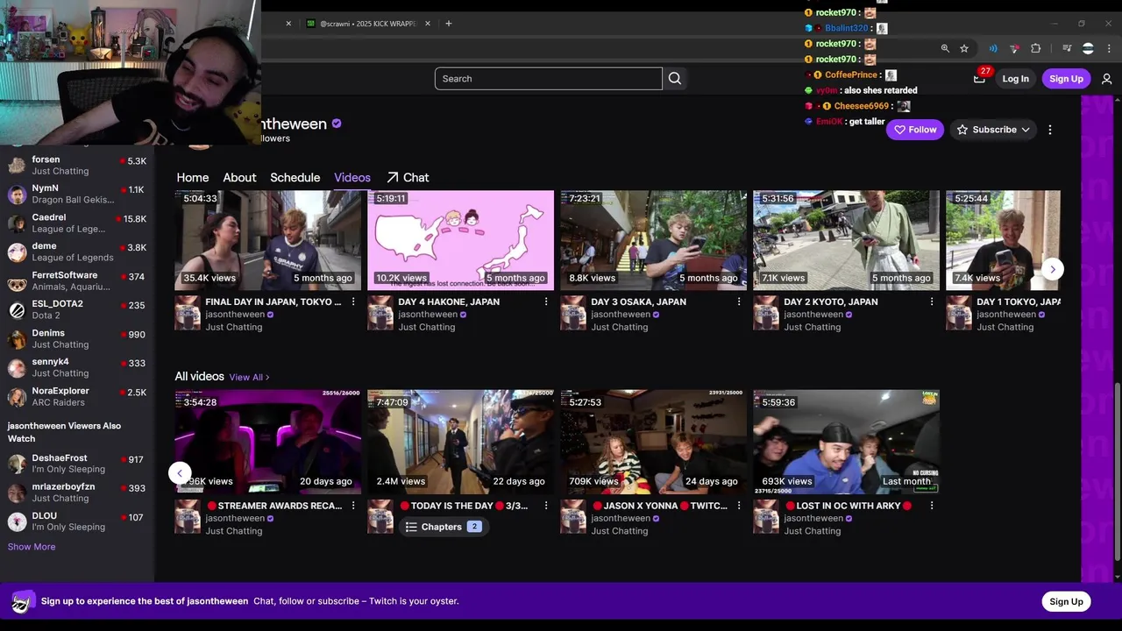The width and height of the screenshot is (1122, 631).
Task: Open the Home channel tab
Action: click(x=193, y=177)
